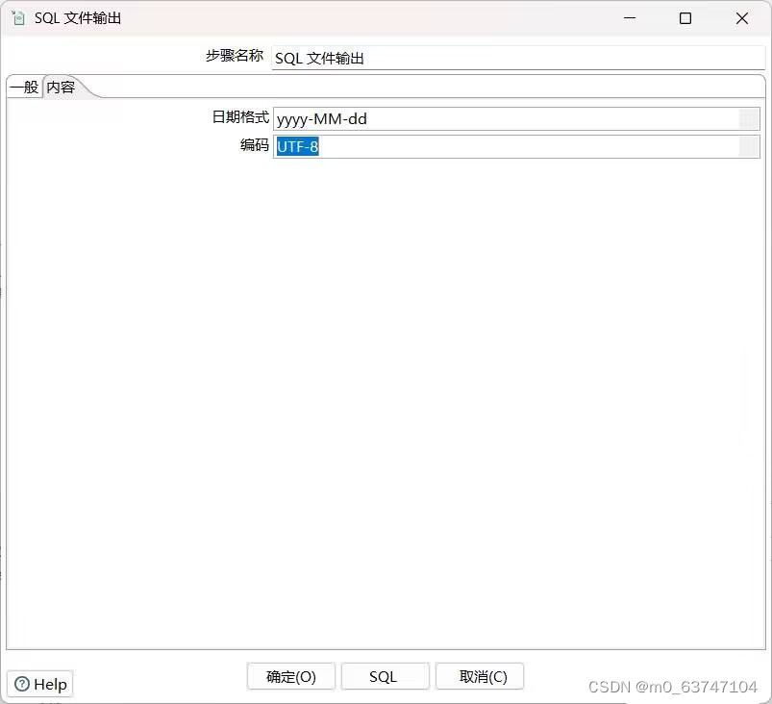Select the 内容 tab
The image size is (772, 704).
coord(62,88)
